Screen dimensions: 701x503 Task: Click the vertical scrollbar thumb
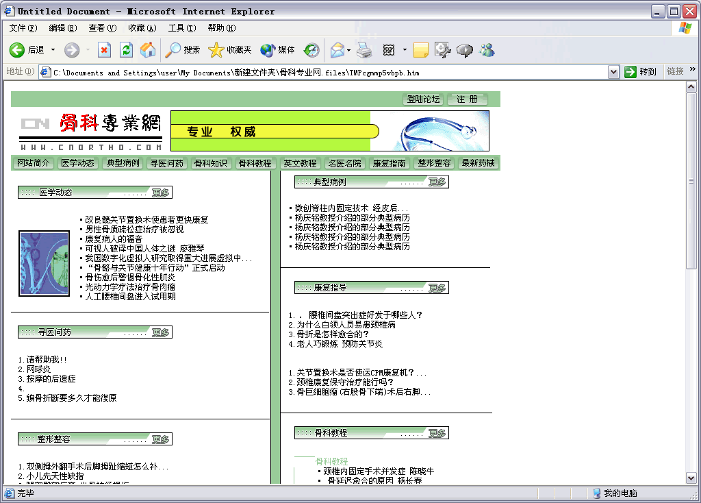[691, 180]
